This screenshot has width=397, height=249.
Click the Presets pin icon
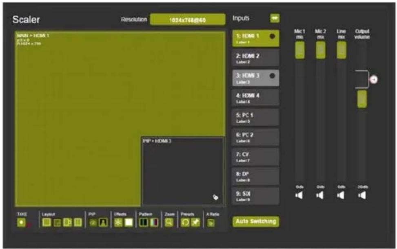point(195,223)
